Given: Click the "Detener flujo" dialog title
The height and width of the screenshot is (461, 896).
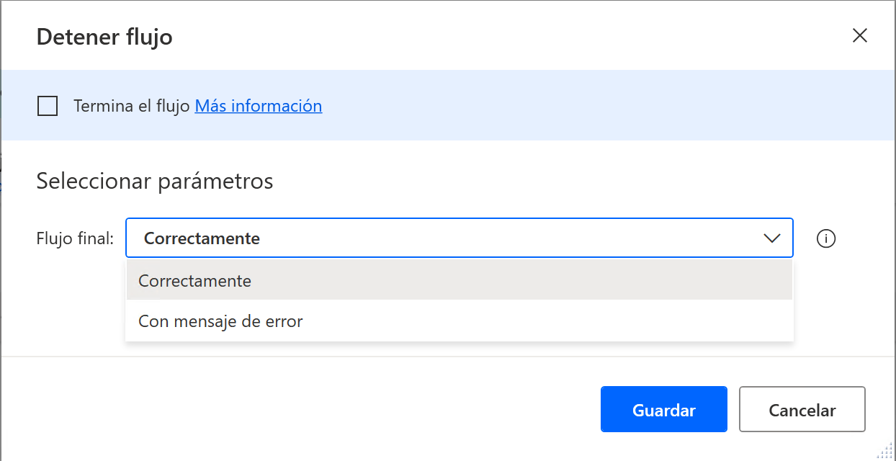Looking at the screenshot, I should click(x=104, y=37).
